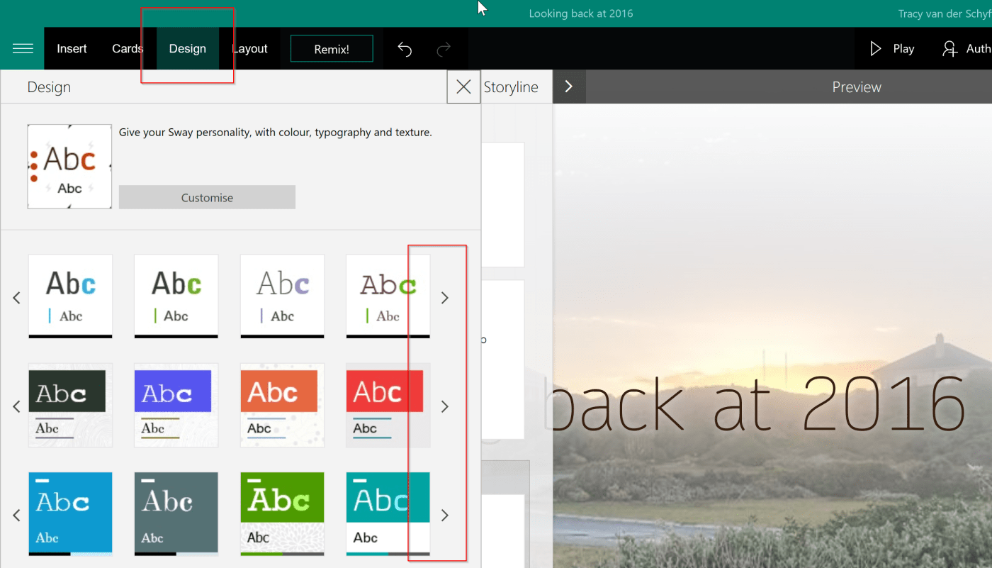Click the Customise button

coord(207,198)
